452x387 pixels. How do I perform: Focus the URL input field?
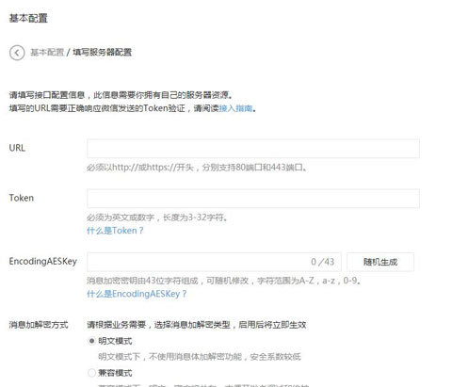[x=253, y=149]
